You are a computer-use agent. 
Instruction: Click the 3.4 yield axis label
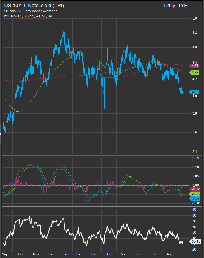[195, 152]
